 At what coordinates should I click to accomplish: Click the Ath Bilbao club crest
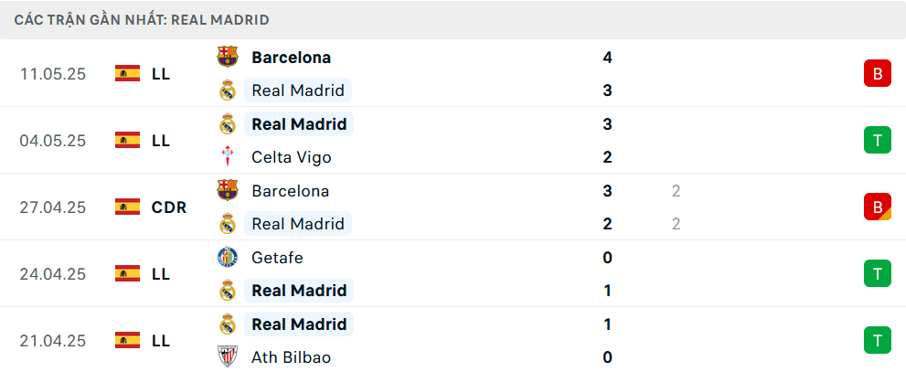[x=228, y=357]
